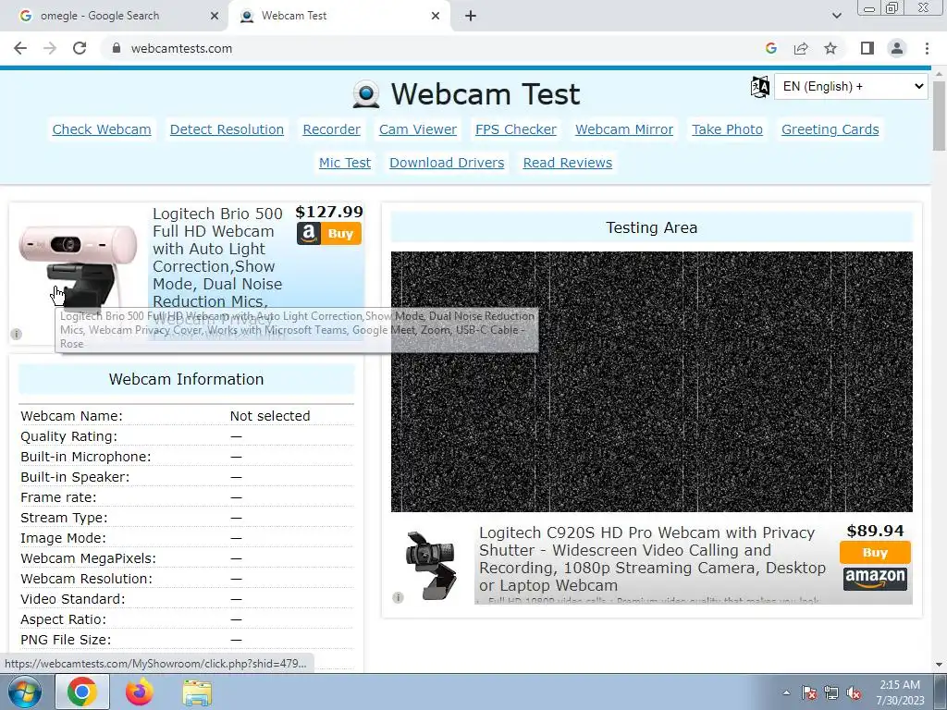This screenshot has height=710, width=947.
Task: Click Buy button for Logitech Brio 500
Action: pyautogui.click(x=329, y=234)
